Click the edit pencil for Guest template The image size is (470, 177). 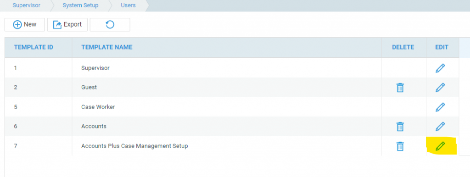(x=440, y=88)
